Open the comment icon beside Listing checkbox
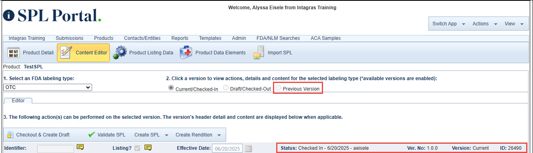The width and height of the screenshot is (533, 153). 148,148
